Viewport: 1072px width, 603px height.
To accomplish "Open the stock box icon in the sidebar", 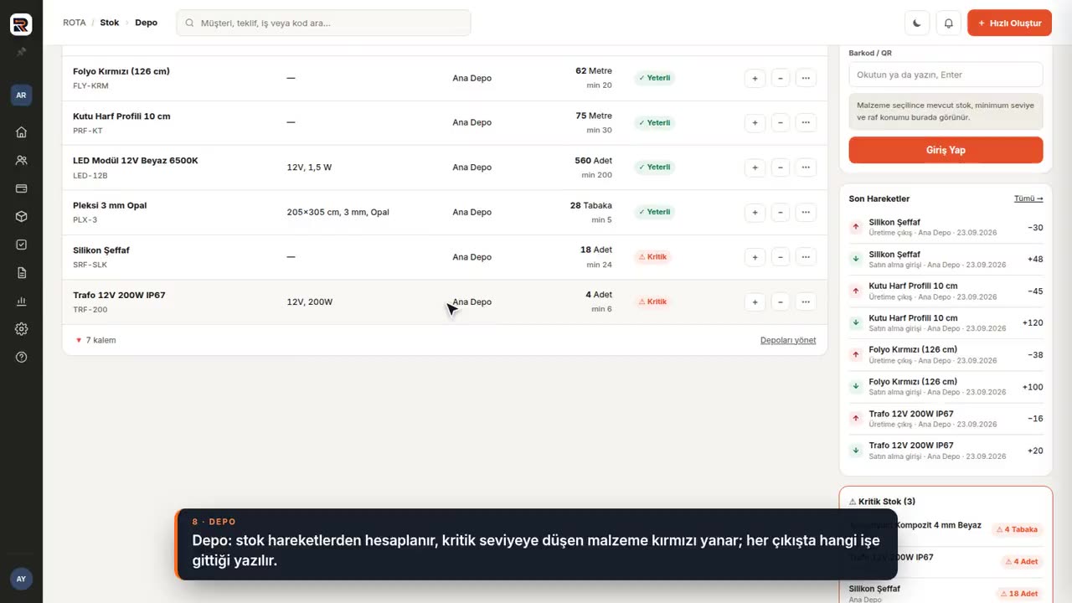I will coord(21,216).
